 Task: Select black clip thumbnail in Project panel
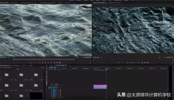[x=36, y=96]
